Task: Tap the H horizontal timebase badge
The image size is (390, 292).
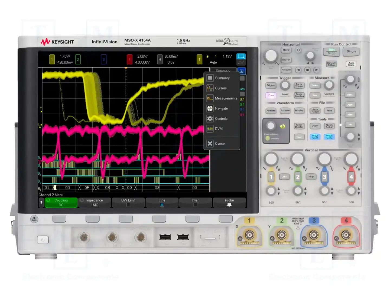Action: (160, 59)
